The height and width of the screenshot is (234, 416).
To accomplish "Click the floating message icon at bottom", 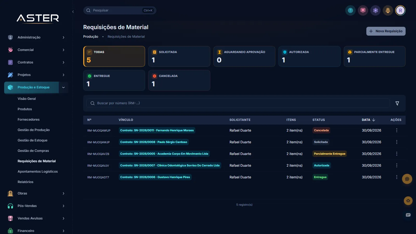I will pos(408,215).
